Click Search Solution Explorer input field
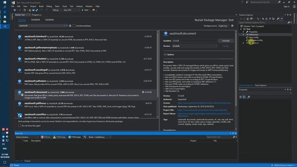Screen dimensions: 297x167 263,23
